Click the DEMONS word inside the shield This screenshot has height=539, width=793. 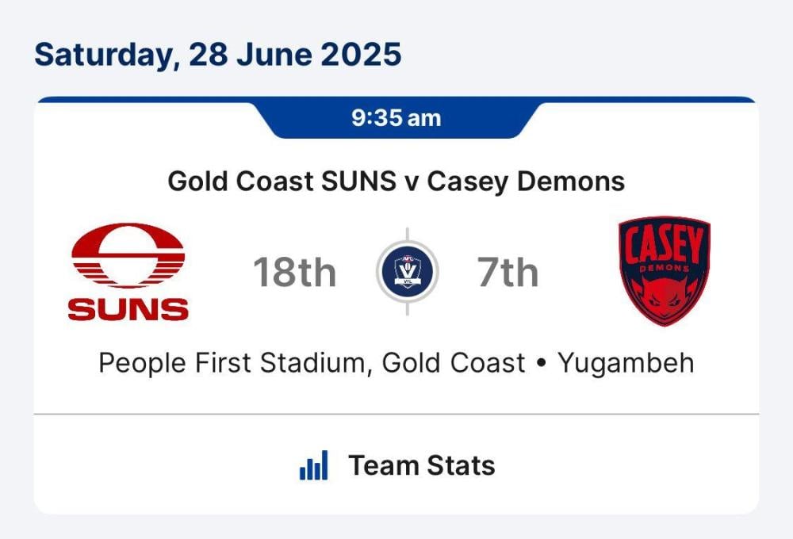point(665,269)
